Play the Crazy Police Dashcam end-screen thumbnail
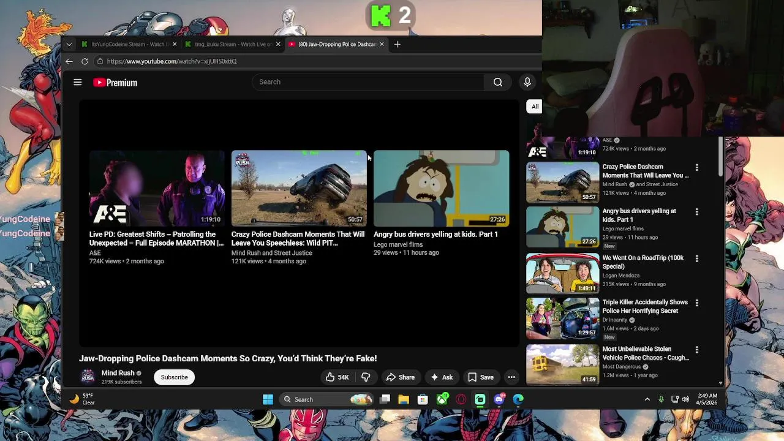This screenshot has height=441, width=784. (x=299, y=188)
